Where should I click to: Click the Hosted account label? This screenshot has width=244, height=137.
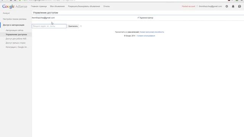click(188, 6)
